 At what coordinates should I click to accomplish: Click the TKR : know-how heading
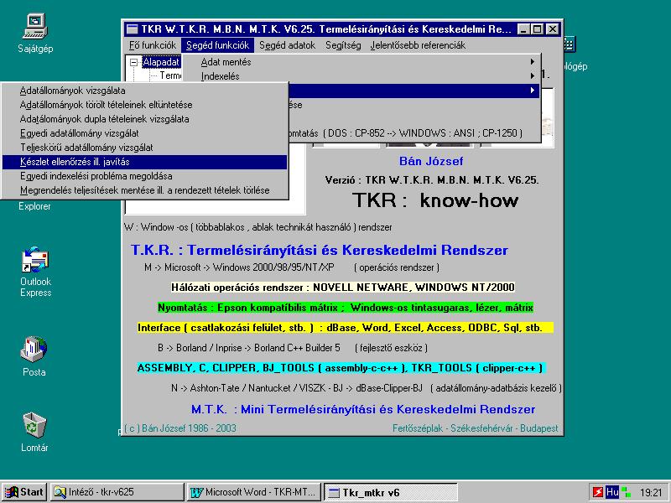click(435, 200)
